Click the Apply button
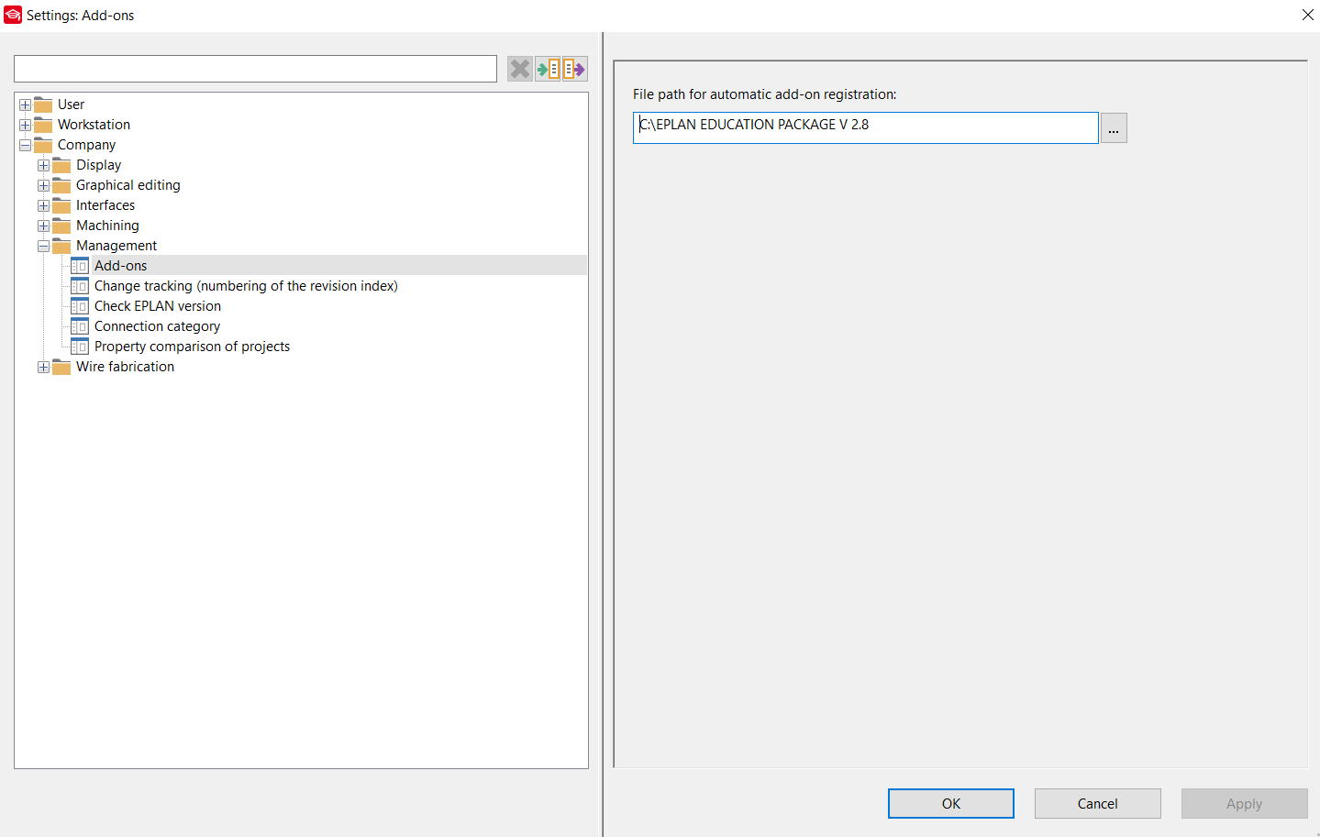Image resolution: width=1320 pixels, height=837 pixels. 1245,803
